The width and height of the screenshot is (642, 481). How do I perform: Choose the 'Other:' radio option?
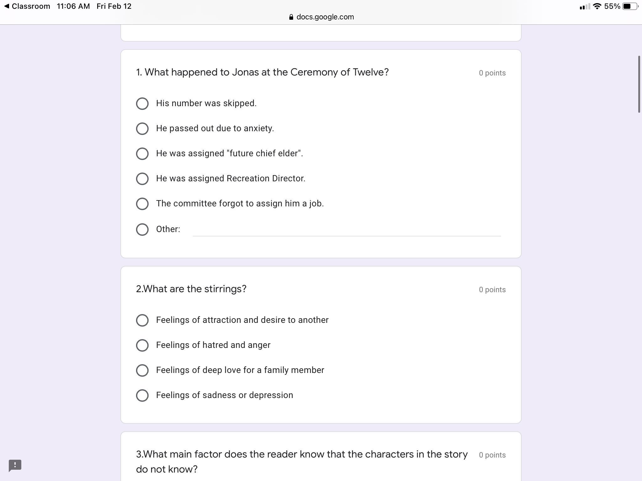coord(142,230)
